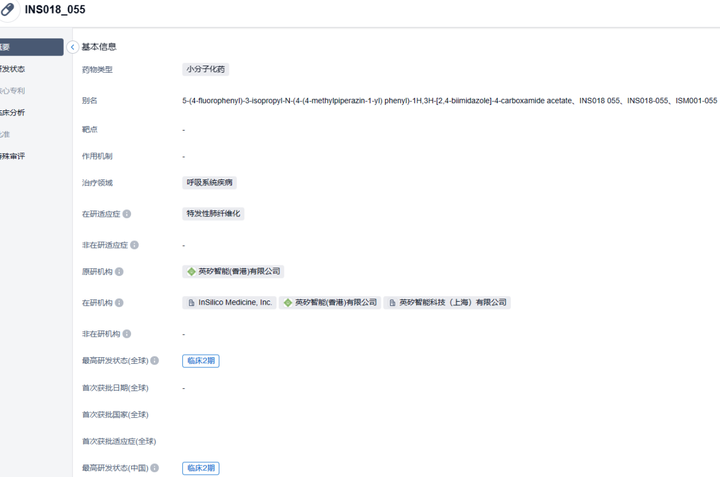Screen dimensions: 720x477
Task: Open the 特殊审评 sidebar section
Action: tap(13, 156)
